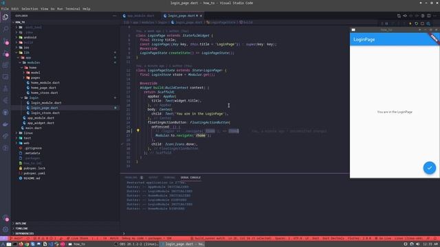Screen dimensions: 440x247
Task: Open the File menu
Action: (5, 9)
